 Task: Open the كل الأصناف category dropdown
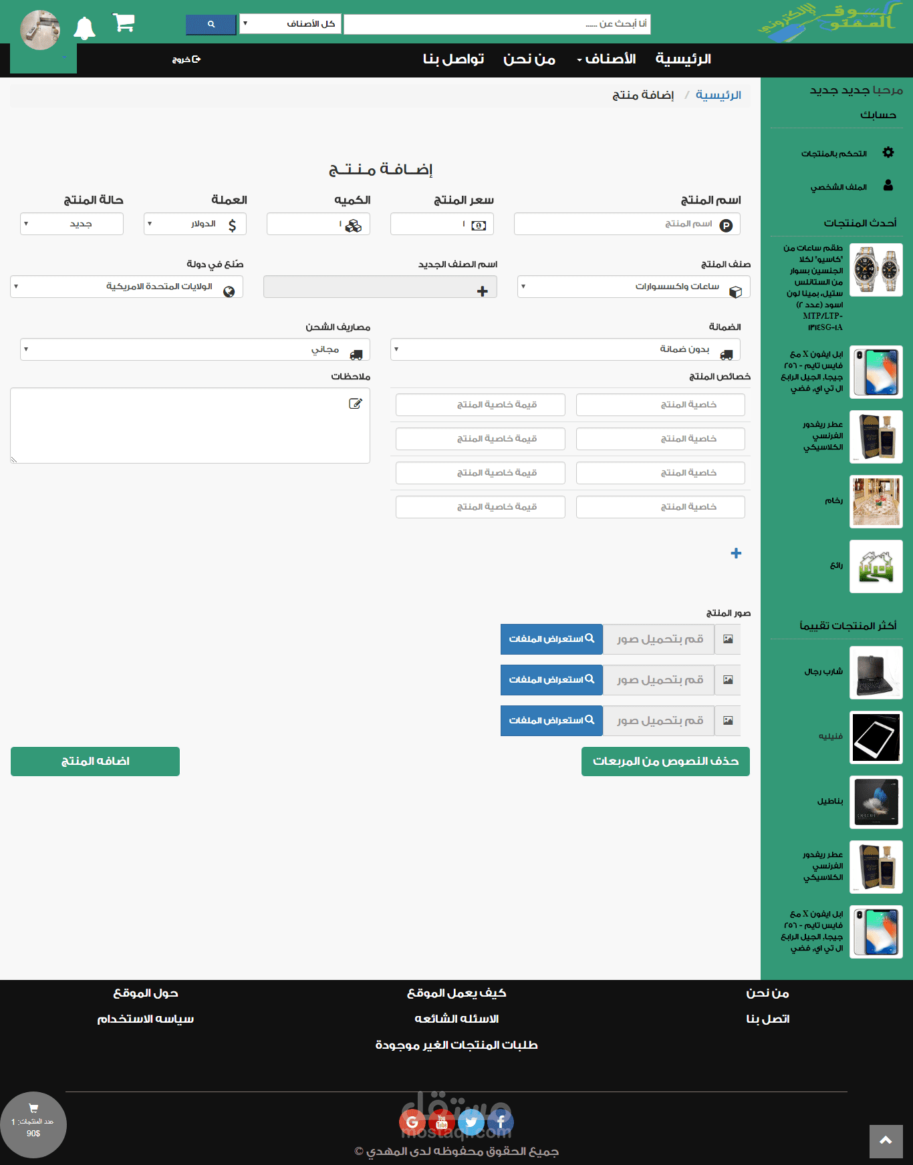point(290,24)
